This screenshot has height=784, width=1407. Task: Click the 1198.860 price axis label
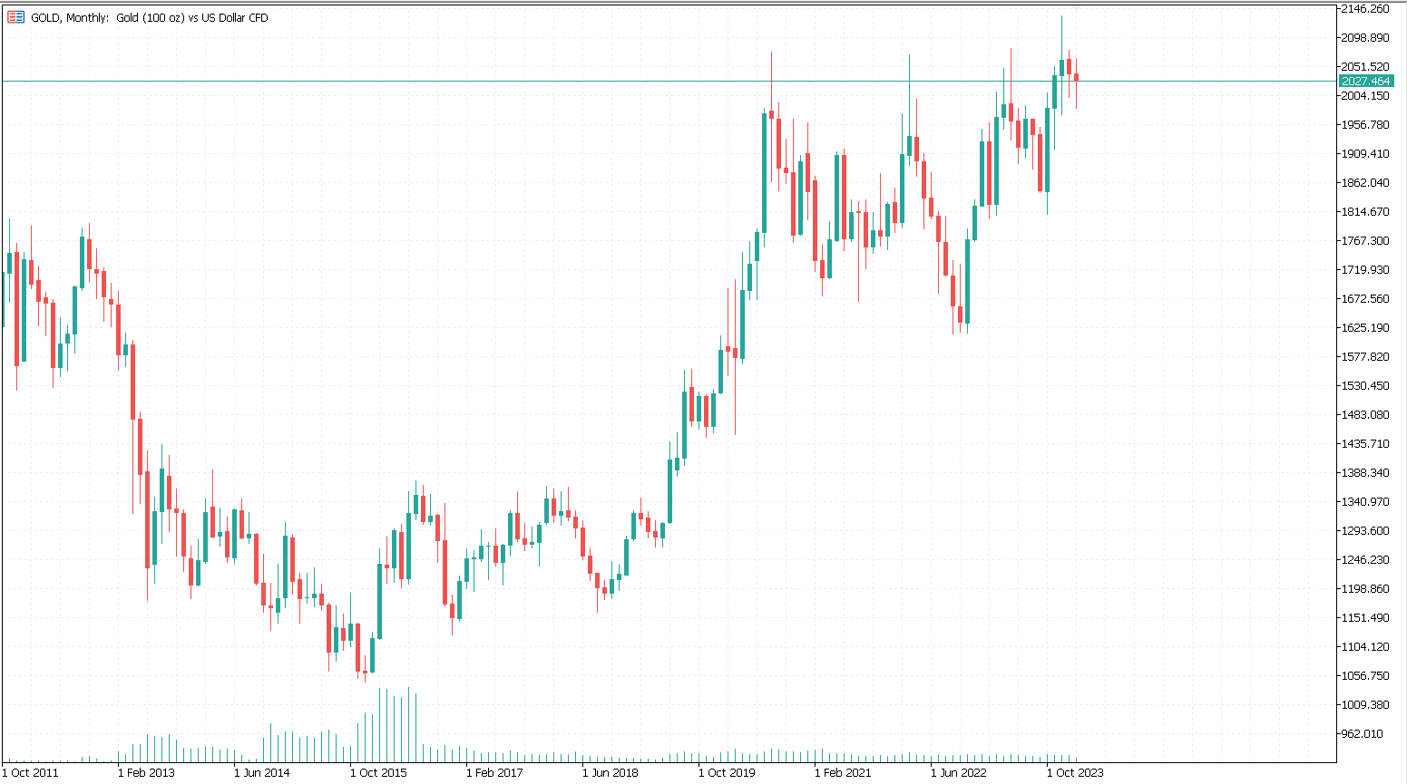coord(1365,589)
